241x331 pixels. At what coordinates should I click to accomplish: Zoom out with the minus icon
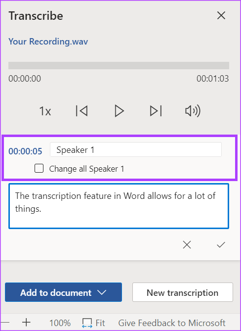(x=5, y=323)
